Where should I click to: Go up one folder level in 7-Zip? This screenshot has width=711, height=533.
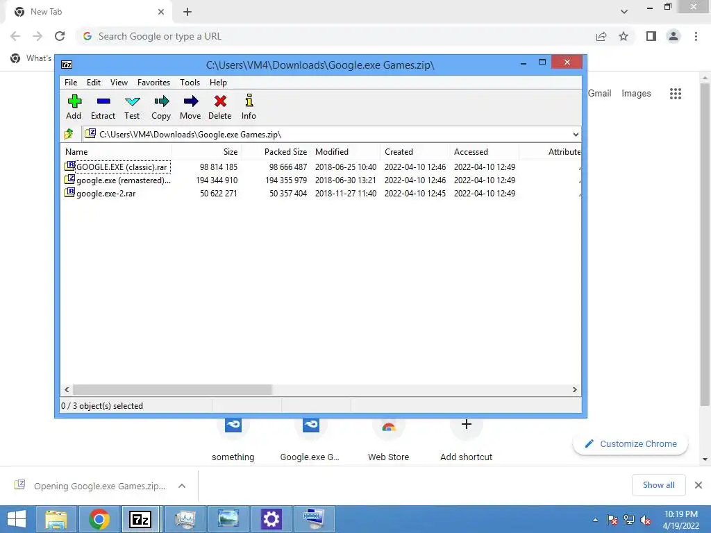coord(69,134)
